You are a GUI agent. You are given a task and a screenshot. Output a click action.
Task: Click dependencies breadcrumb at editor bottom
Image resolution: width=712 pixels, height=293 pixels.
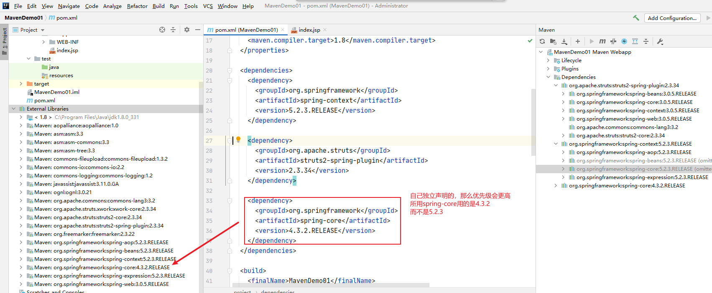(x=278, y=291)
